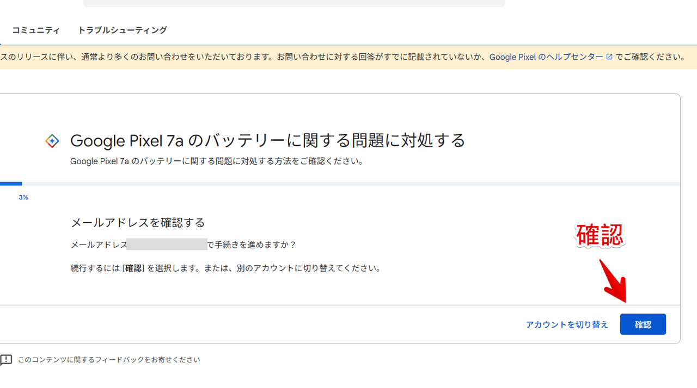
Task: Click the メールアドレスを確認する heading
Action: (138, 222)
